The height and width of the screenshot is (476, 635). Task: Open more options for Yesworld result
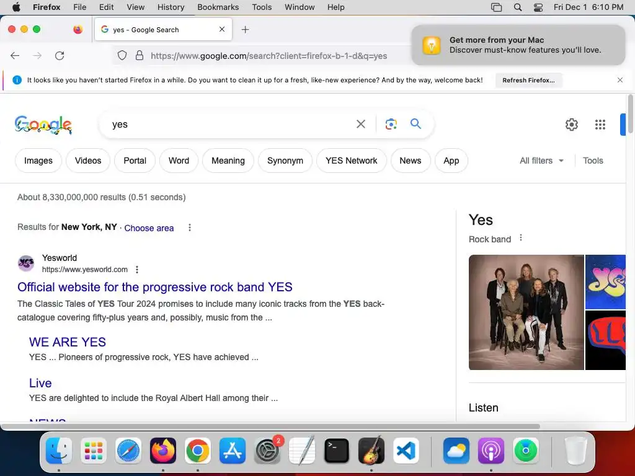point(137,270)
